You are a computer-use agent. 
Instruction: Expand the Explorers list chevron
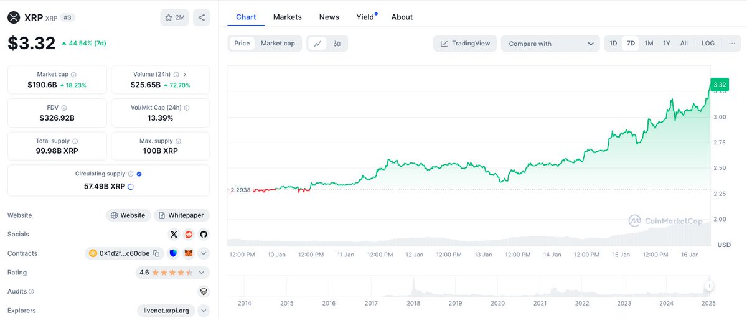(204, 311)
